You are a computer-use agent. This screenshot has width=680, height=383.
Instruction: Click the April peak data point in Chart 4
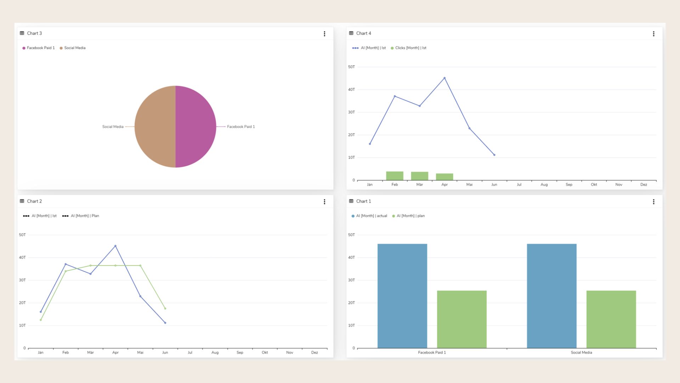[444, 77]
